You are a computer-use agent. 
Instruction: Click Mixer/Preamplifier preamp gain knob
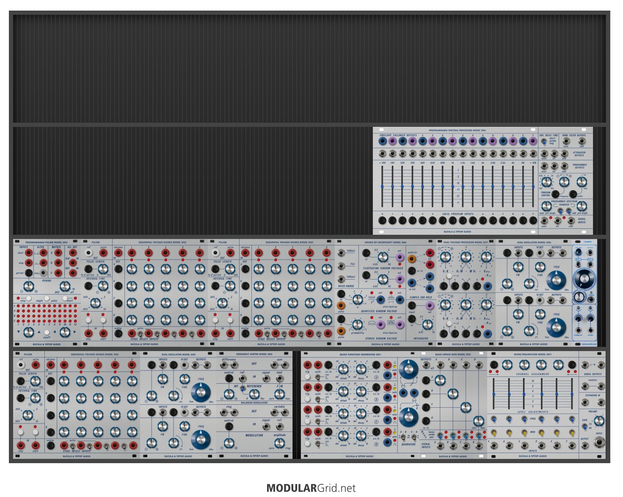(x=599, y=421)
